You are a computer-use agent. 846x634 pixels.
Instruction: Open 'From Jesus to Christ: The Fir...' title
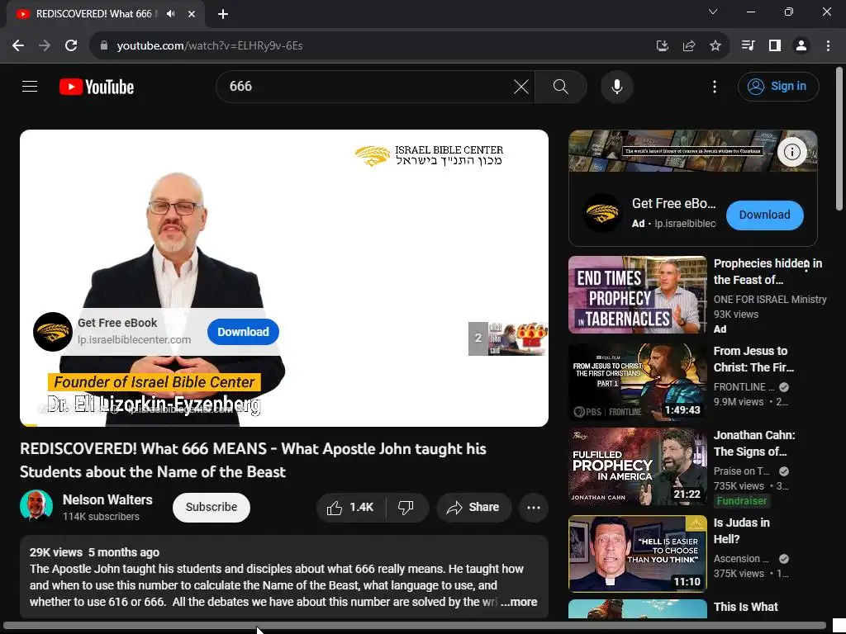(753, 359)
